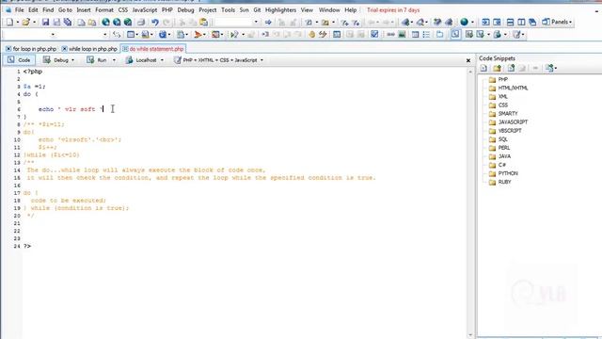
Task: Click the Print icon in toolbar
Action: [141, 23]
